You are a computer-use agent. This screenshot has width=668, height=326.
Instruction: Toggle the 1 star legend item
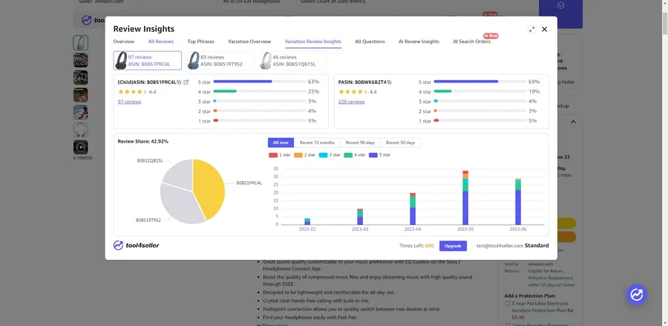(x=279, y=155)
